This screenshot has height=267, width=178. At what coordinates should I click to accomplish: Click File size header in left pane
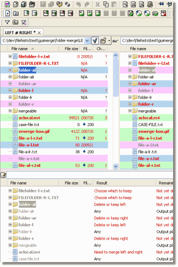tap(71, 49)
